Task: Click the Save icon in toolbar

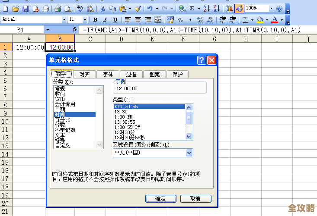Action: pyautogui.click(x=26, y=8)
